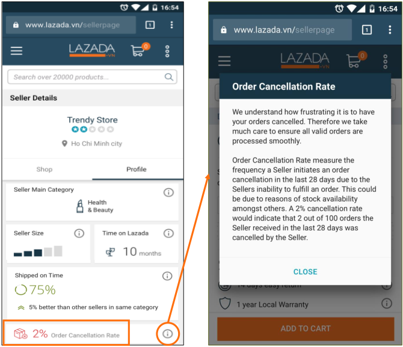The image size is (403, 347).
Task: Switch to the Shop tab
Action: pyautogui.click(x=44, y=169)
